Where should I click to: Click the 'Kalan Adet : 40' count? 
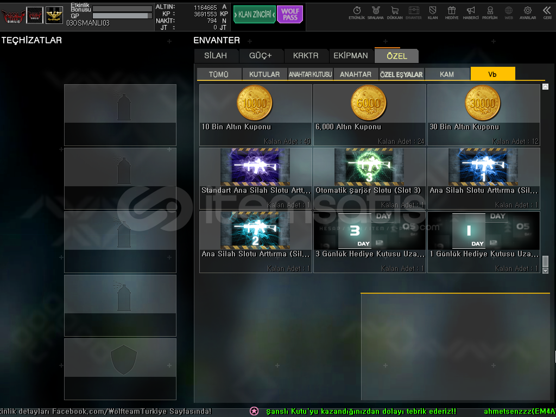click(287, 142)
